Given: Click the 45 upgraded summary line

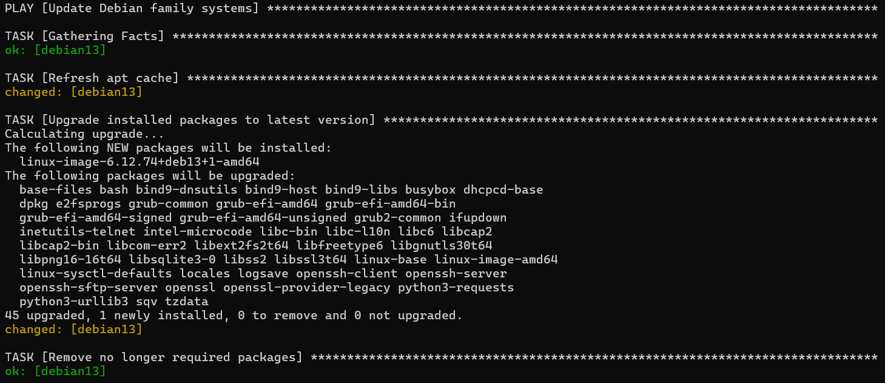Looking at the screenshot, I should 233,316.
